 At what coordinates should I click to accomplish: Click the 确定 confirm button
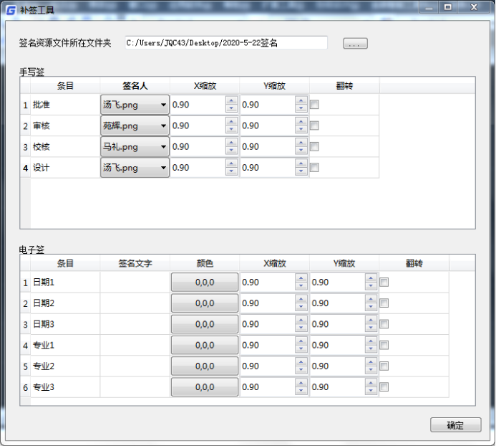click(455, 424)
